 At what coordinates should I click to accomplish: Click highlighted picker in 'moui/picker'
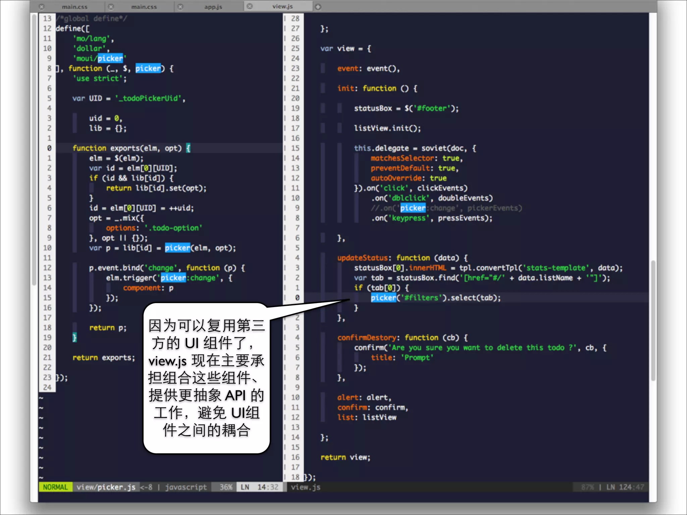(x=110, y=58)
